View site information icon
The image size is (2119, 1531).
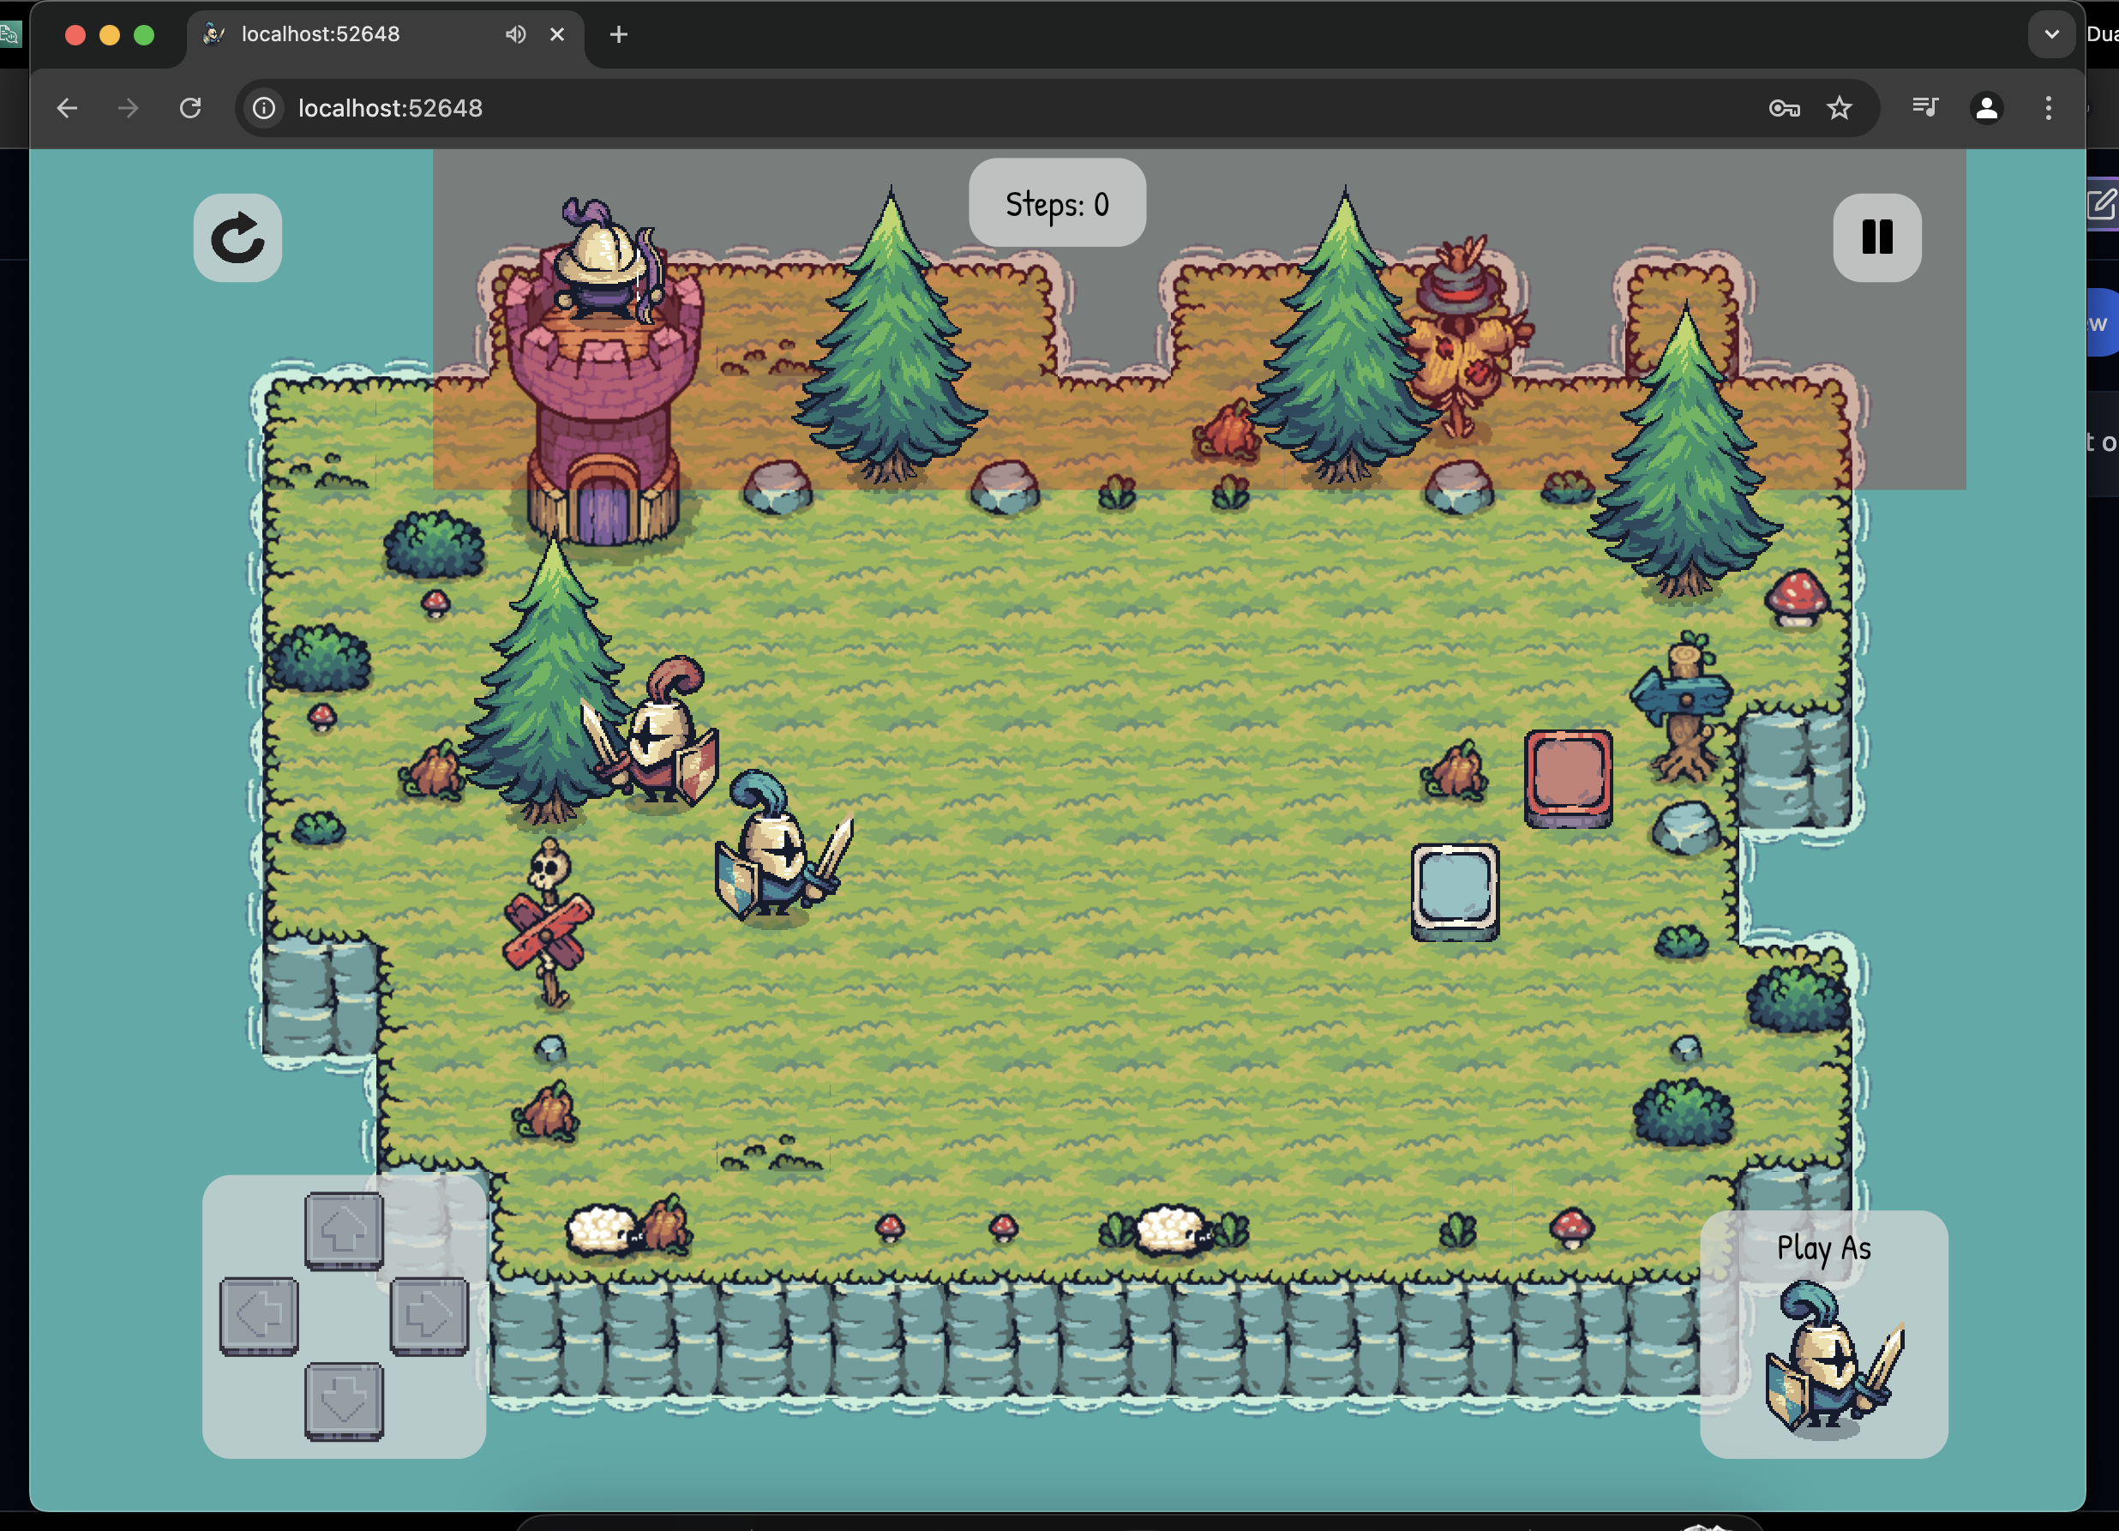264,108
